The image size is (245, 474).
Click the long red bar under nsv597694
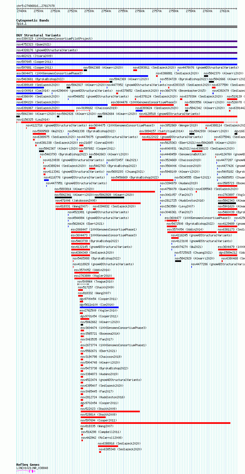click(x=156, y=423)
